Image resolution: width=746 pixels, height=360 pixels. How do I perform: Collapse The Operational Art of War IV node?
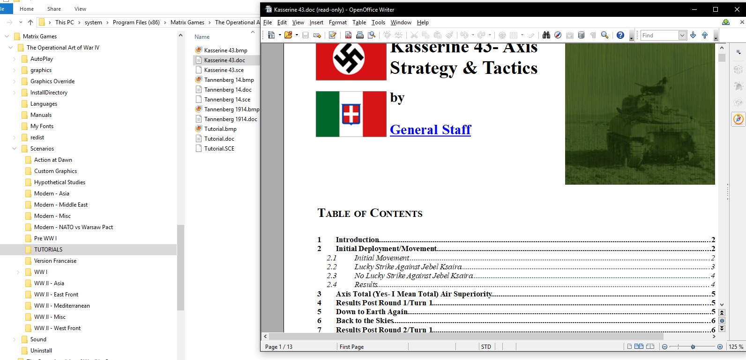click(x=11, y=48)
